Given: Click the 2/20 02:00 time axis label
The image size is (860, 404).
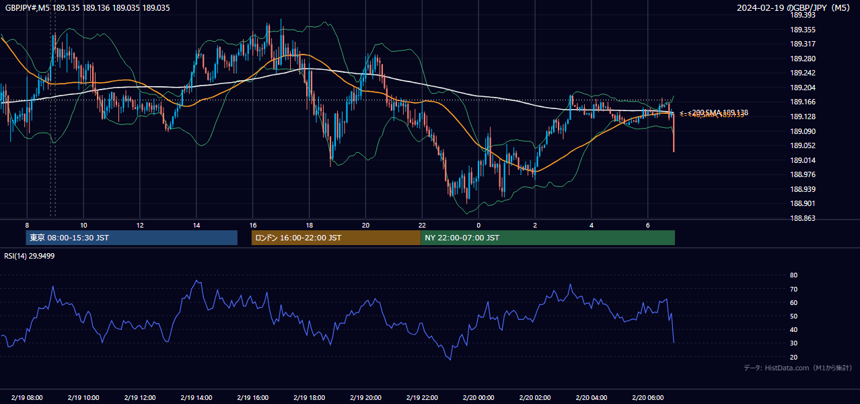Looking at the screenshot, I should click(535, 398).
